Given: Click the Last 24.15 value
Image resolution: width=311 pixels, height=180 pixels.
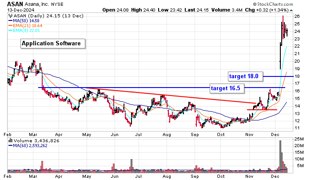Looking at the screenshot, I should point(196,10).
